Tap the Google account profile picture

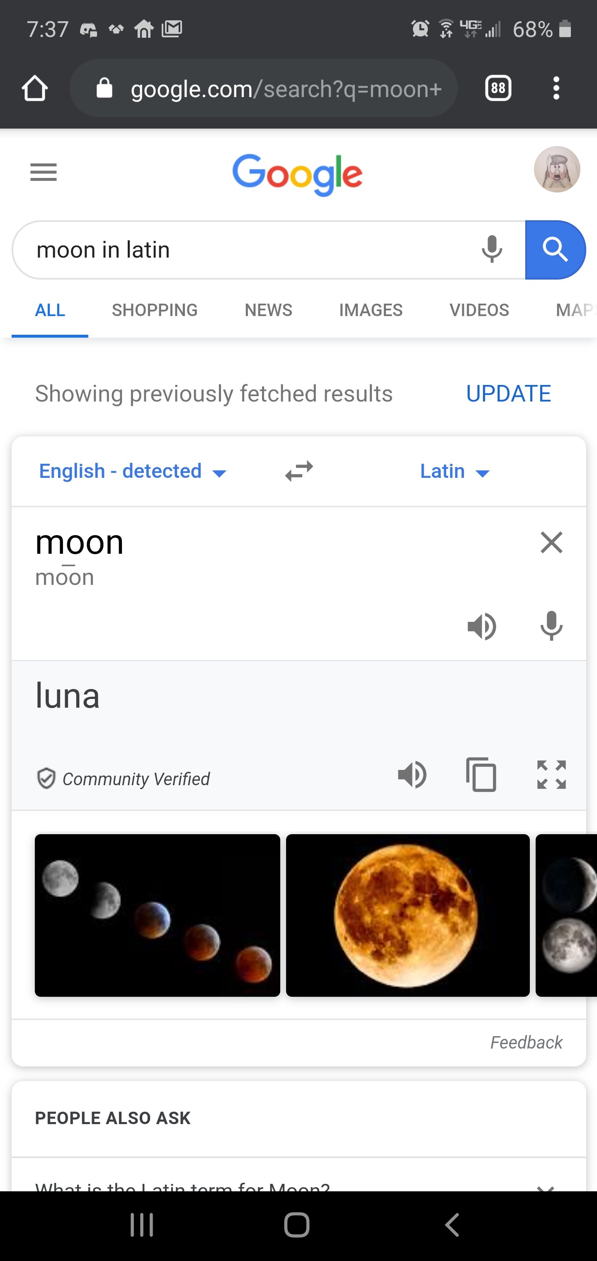tap(557, 169)
